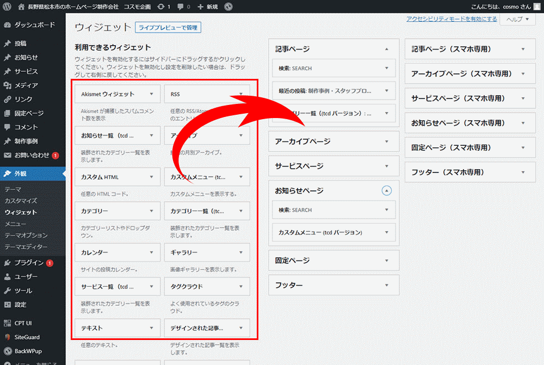The height and width of the screenshot is (365, 544).
Task: Click the WordPress logo icon in admin bar
Action: tap(7, 7)
